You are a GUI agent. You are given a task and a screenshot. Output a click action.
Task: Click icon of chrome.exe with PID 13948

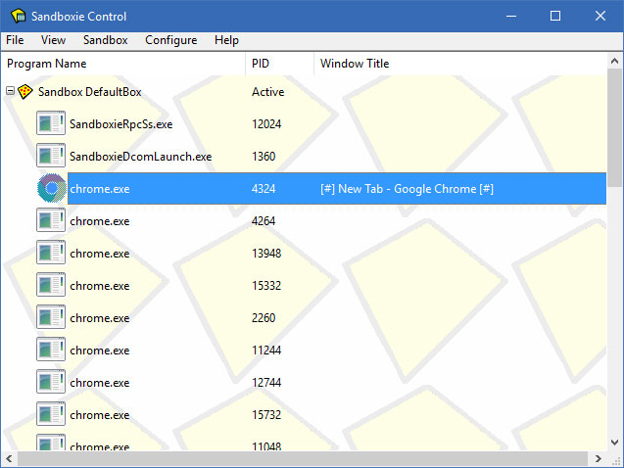pyautogui.click(x=51, y=254)
